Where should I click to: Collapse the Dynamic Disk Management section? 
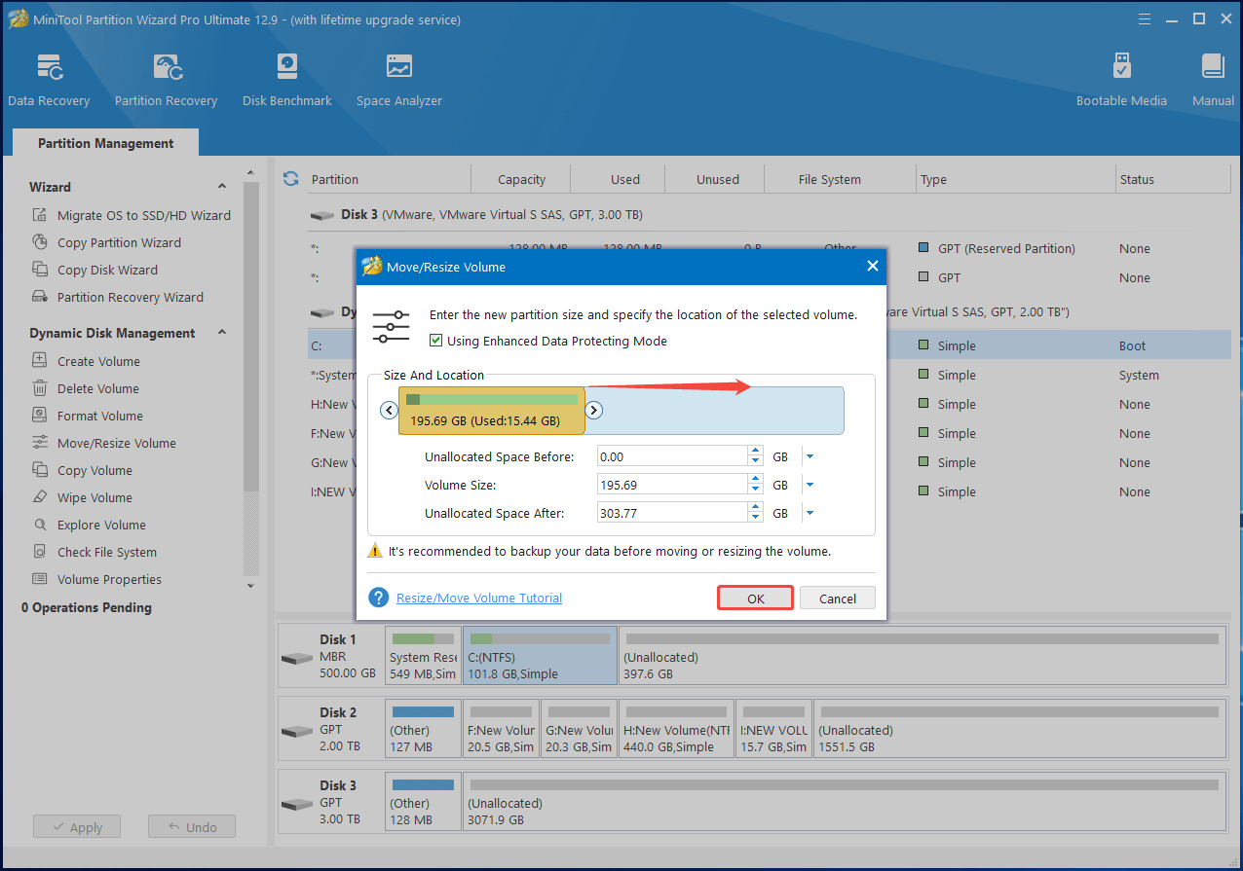[222, 333]
